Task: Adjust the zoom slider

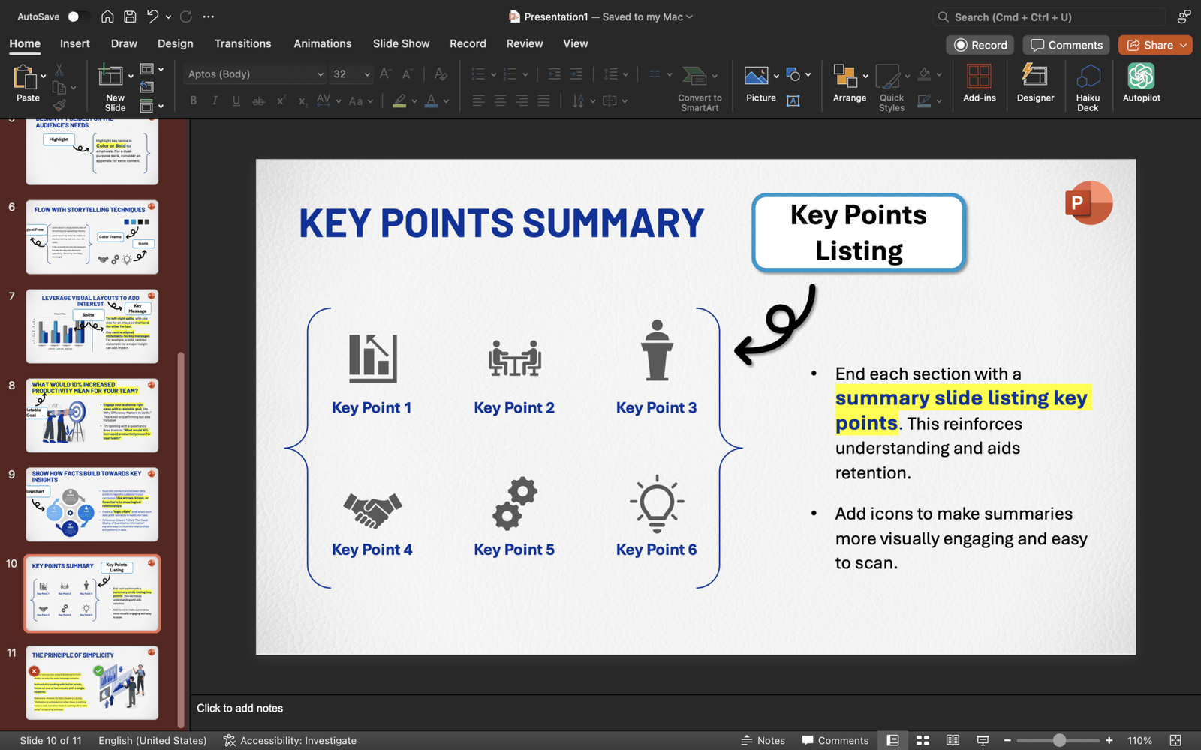Action: pos(1058,739)
